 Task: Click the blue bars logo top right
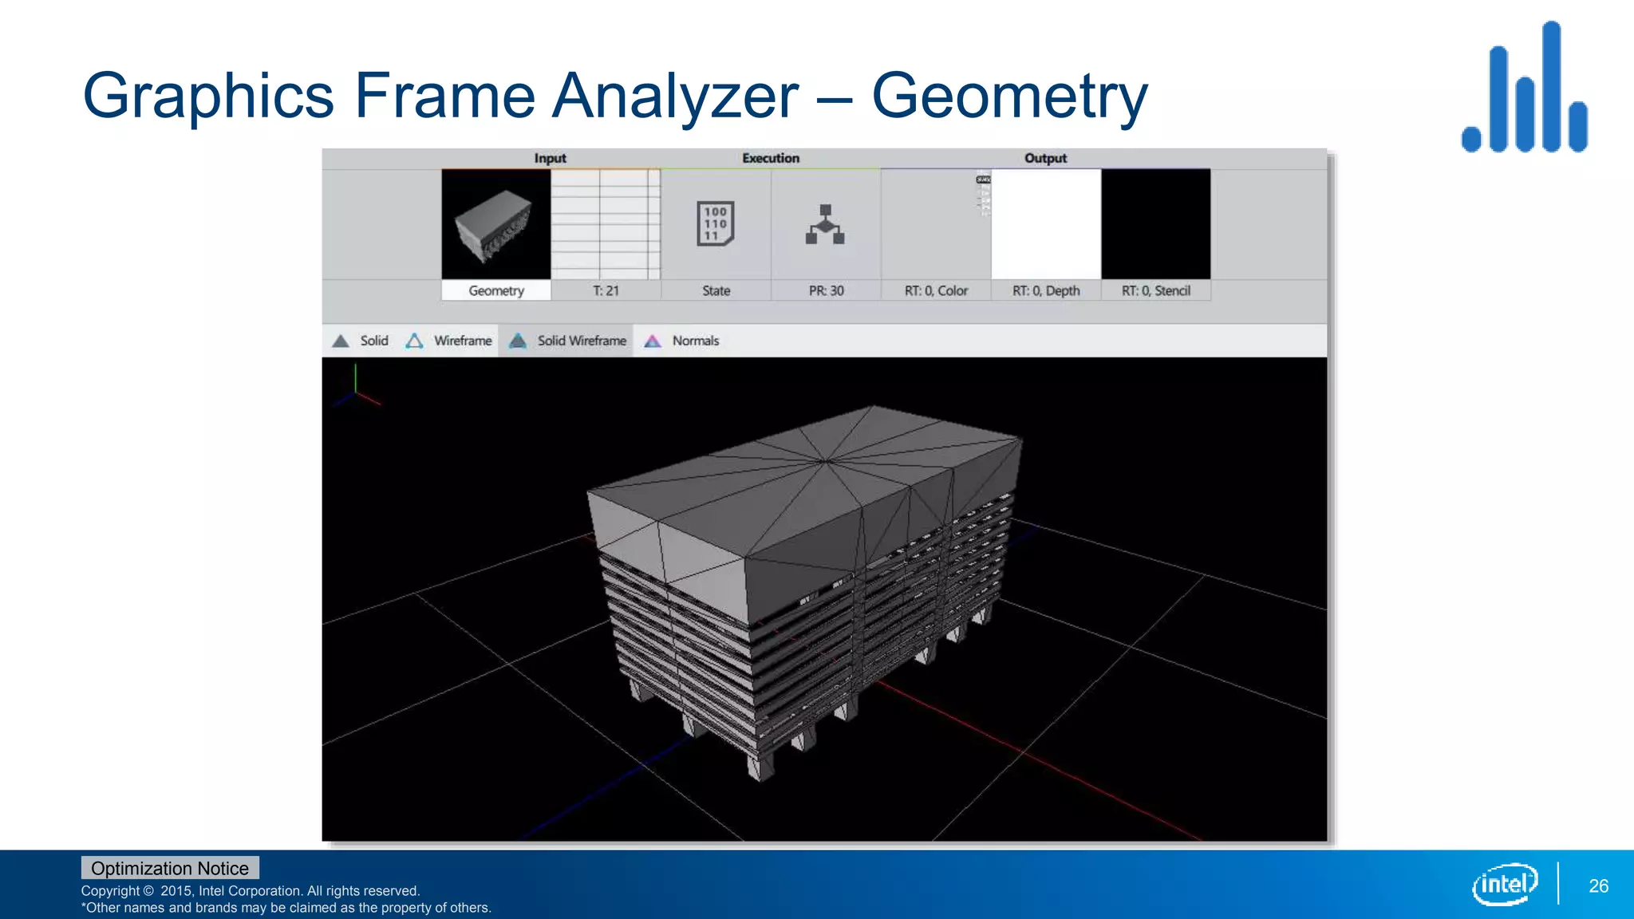(x=1525, y=87)
